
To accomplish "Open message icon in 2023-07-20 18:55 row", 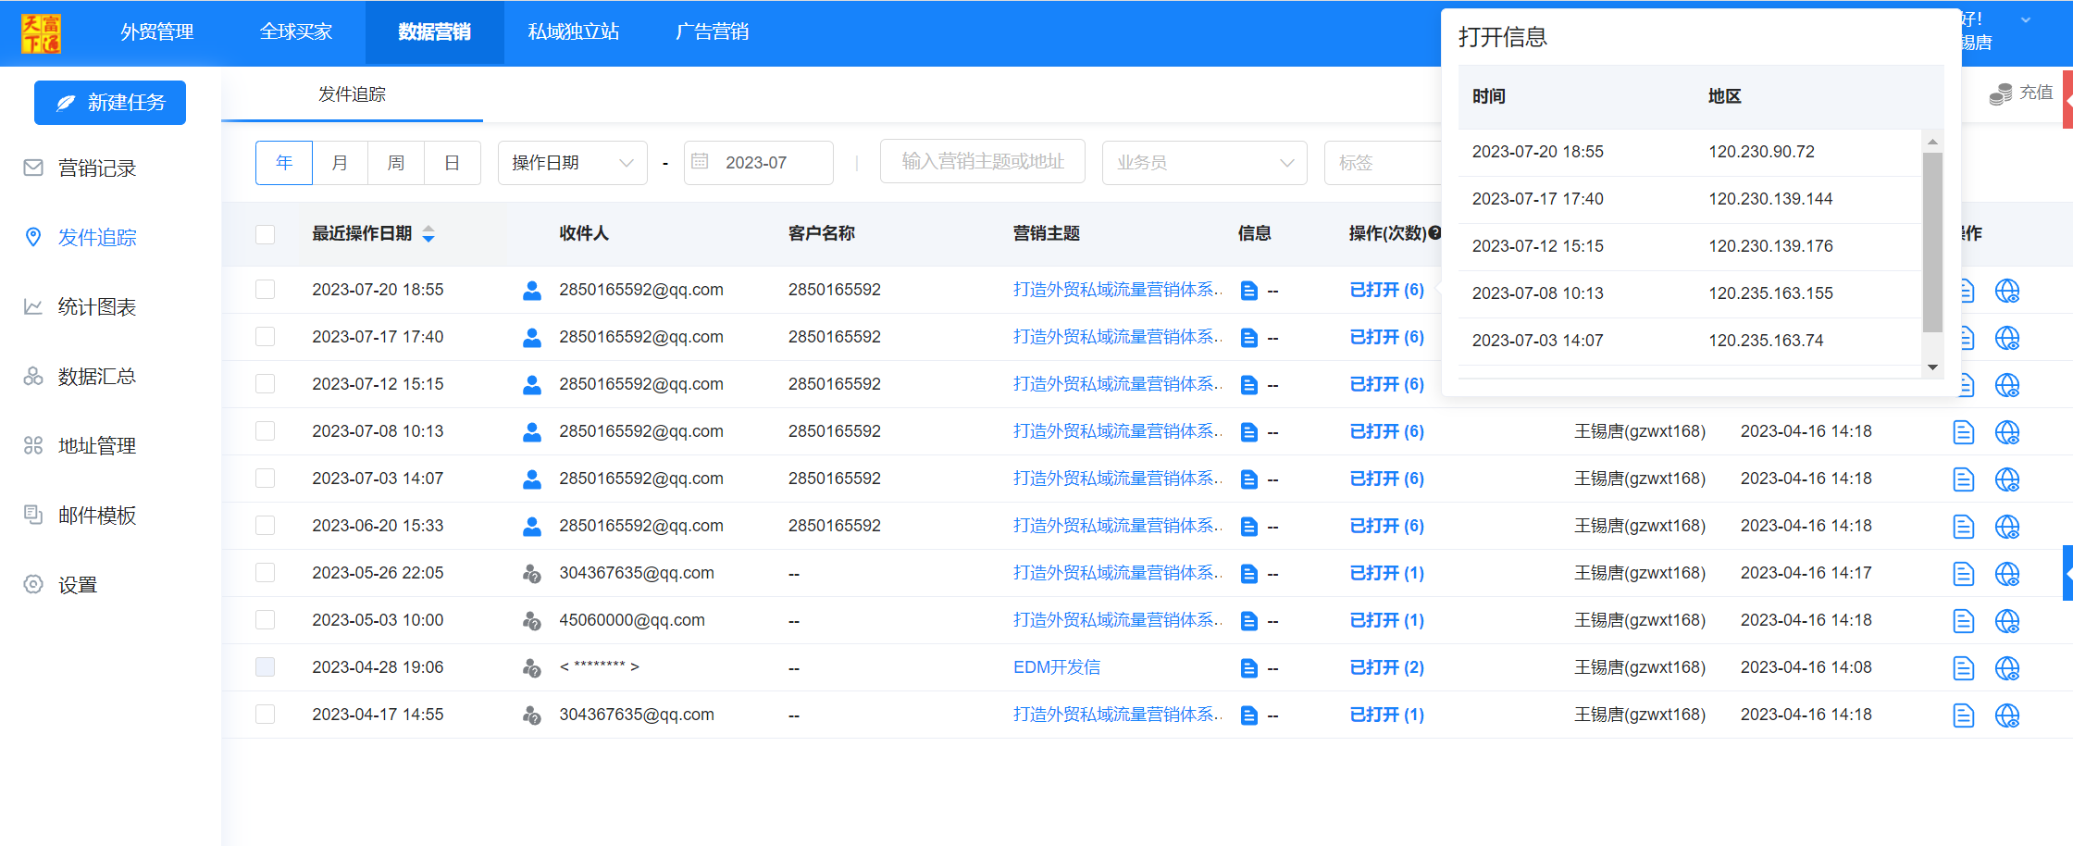I will pos(1248,291).
